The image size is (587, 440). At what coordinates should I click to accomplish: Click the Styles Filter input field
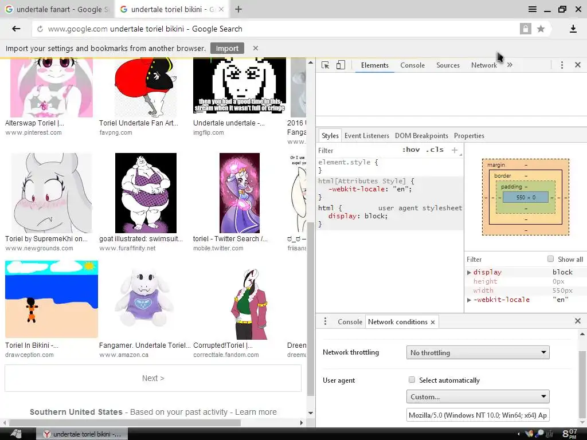[358, 151]
